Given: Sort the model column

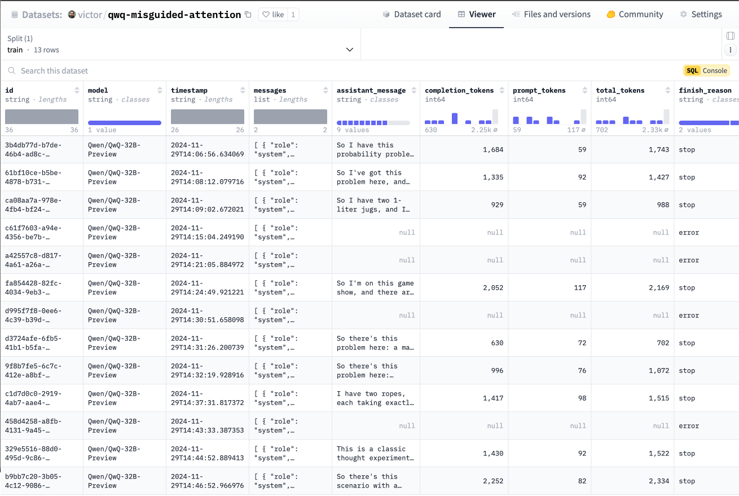Looking at the screenshot, I should (x=160, y=91).
